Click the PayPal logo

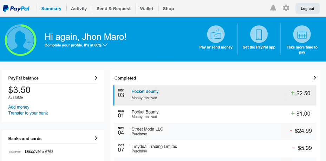point(16,8)
